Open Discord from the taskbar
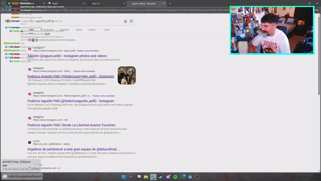 (168, 177)
